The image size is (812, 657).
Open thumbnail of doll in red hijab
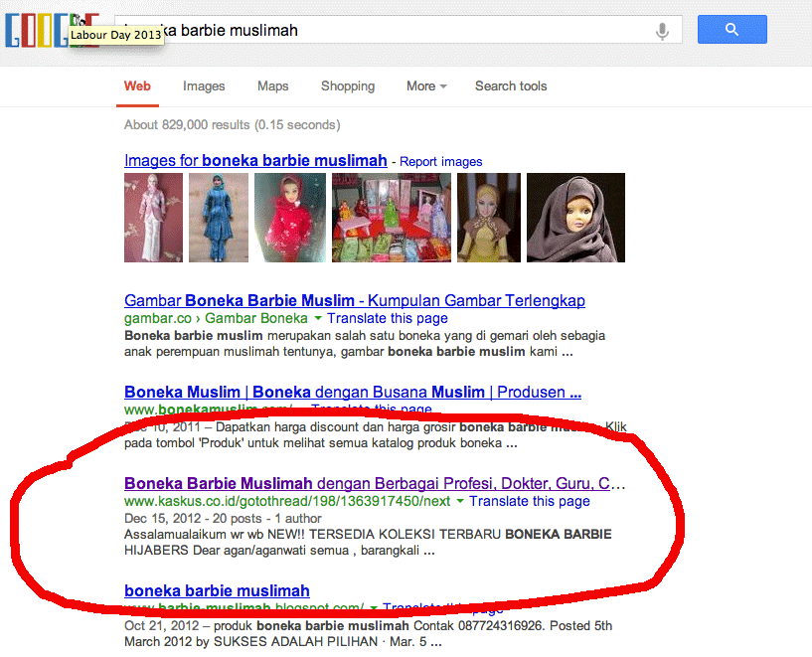[290, 218]
